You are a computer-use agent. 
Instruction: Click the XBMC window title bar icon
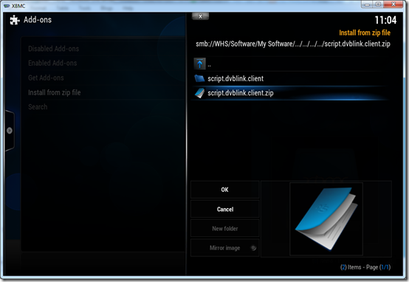[7, 6]
